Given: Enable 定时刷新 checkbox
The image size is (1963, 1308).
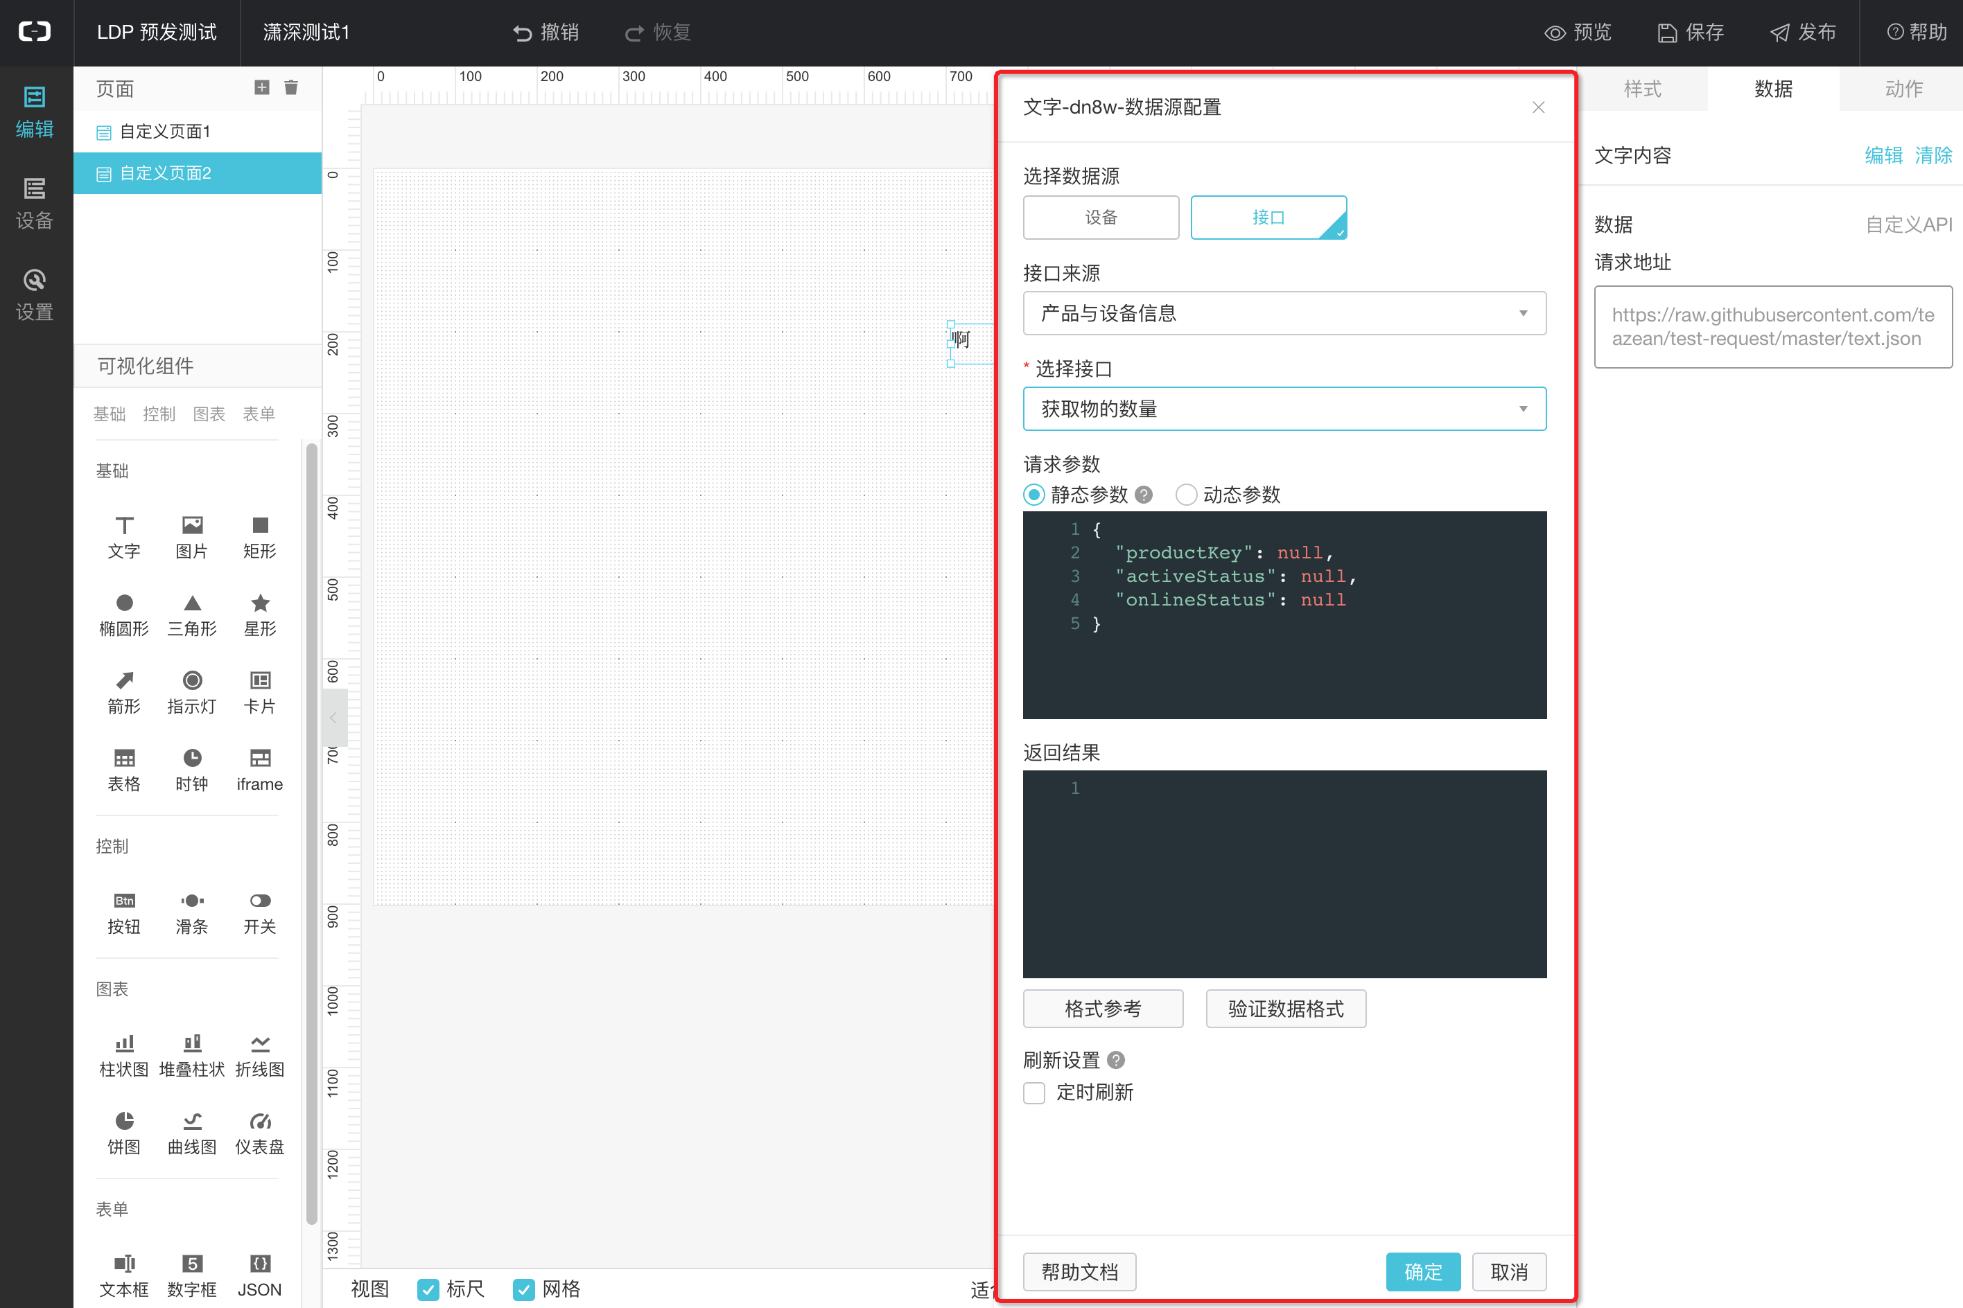Looking at the screenshot, I should click(1034, 1093).
